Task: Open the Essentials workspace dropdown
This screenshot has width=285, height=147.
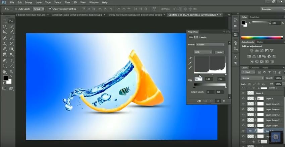Action: (273, 9)
